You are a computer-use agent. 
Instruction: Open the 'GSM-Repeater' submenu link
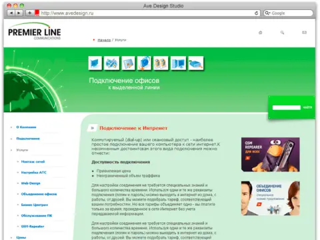click(x=33, y=227)
